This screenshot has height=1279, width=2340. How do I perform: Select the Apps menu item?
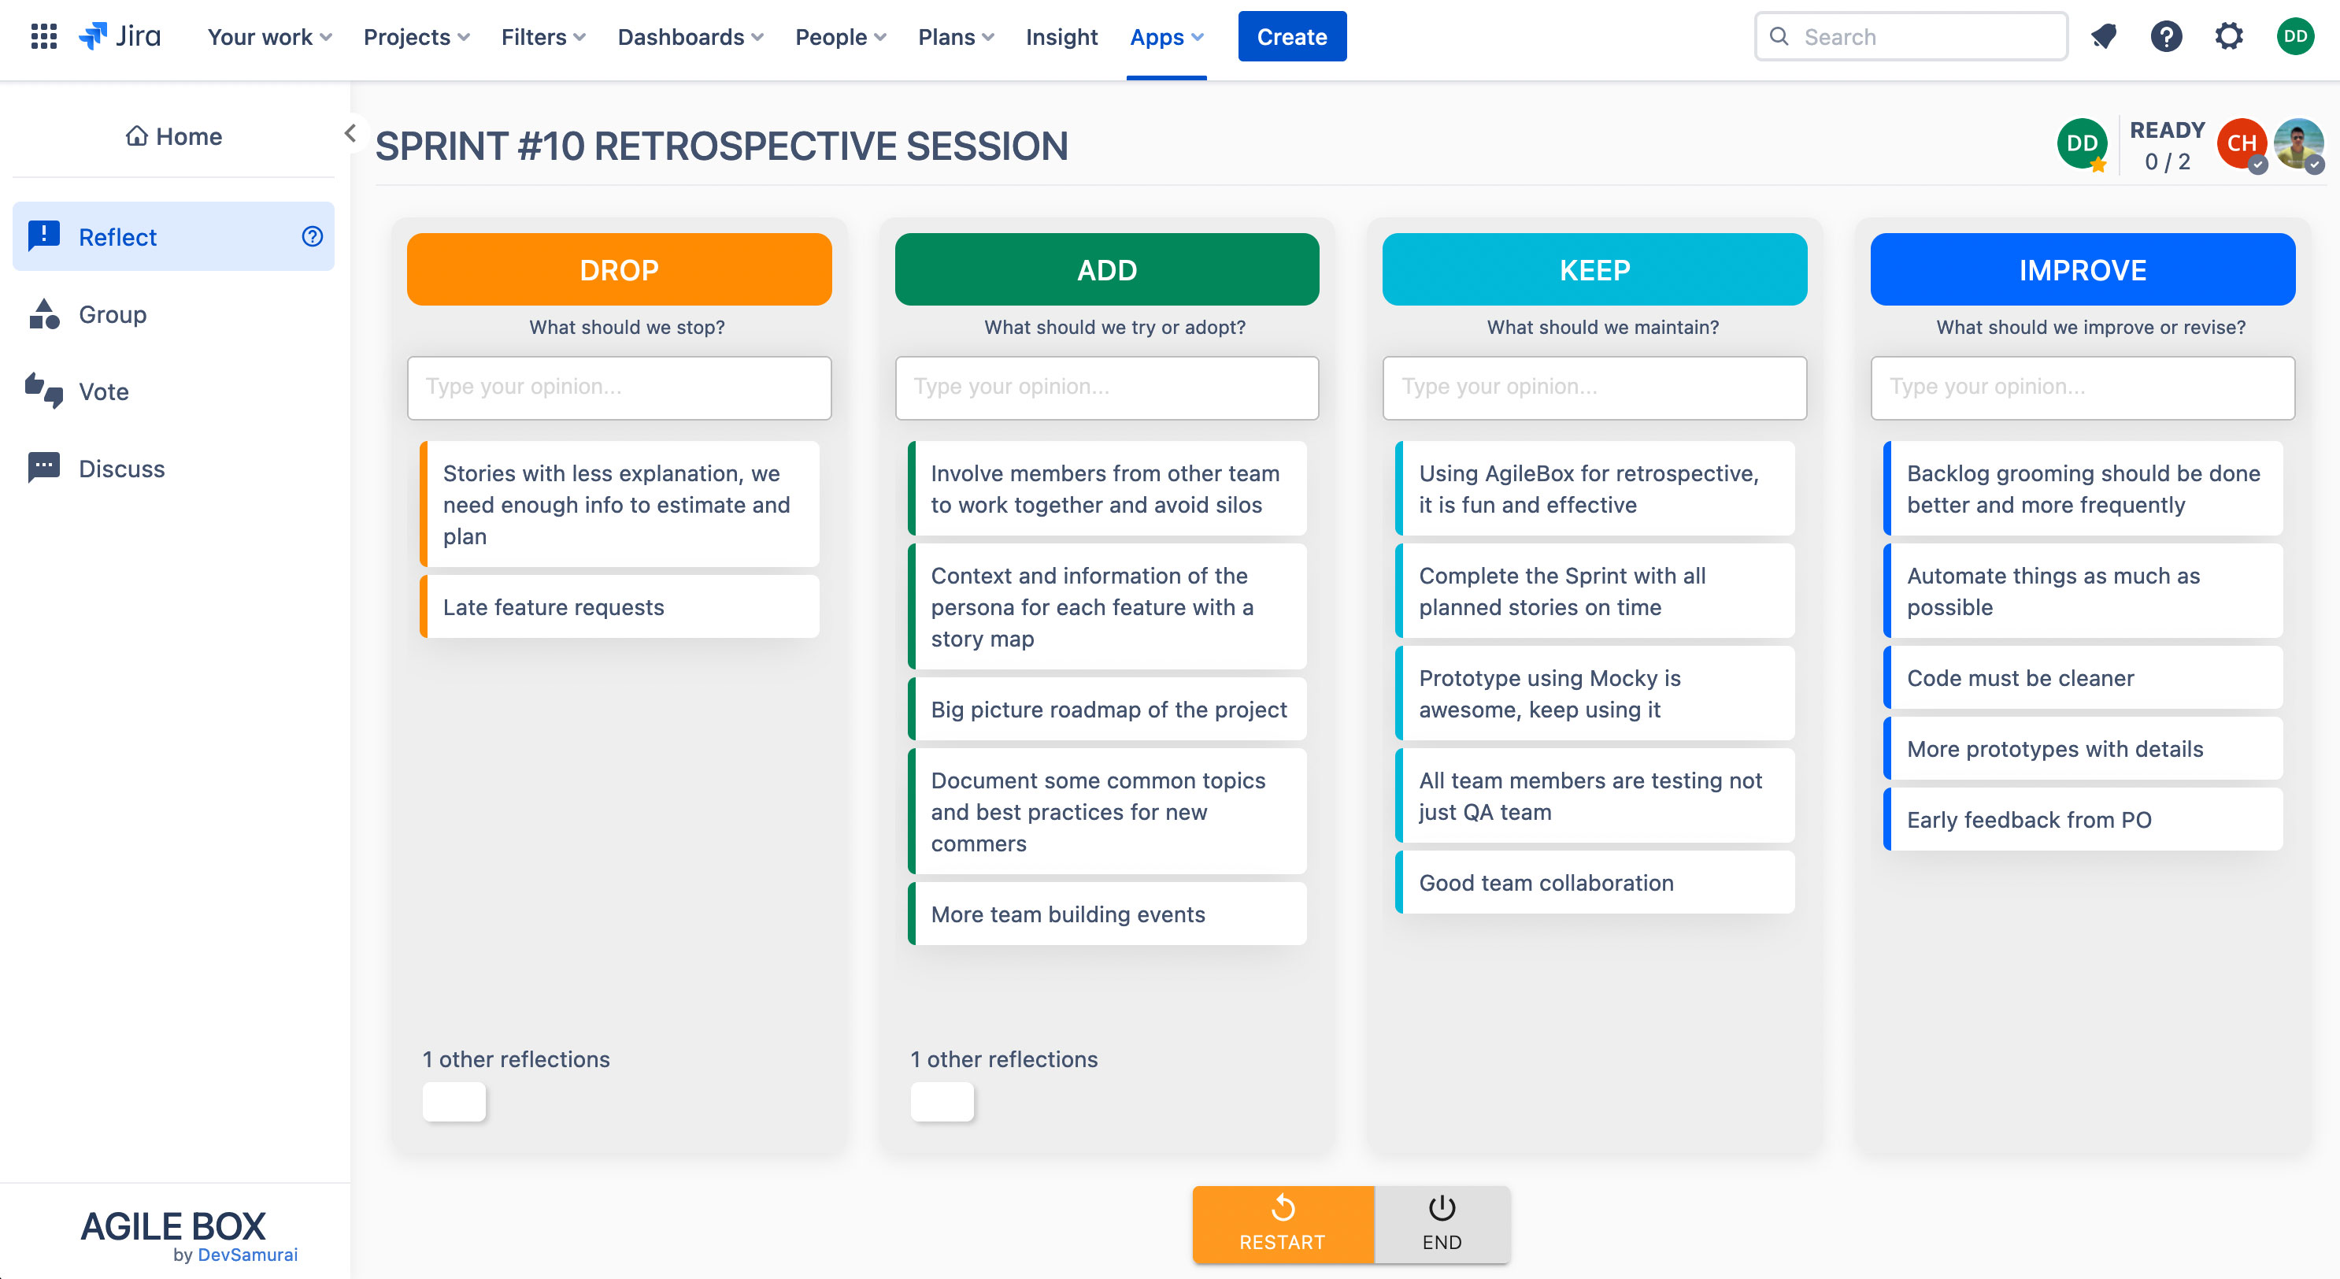point(1165,37)
